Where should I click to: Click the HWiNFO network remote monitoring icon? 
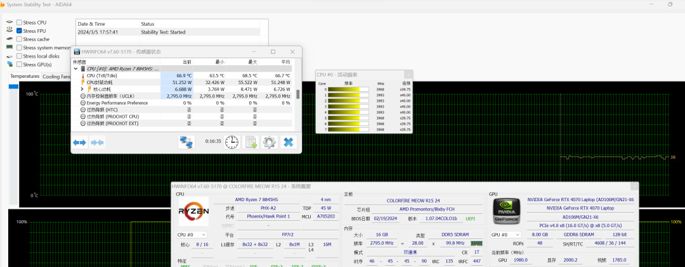(x=186, y=142)
